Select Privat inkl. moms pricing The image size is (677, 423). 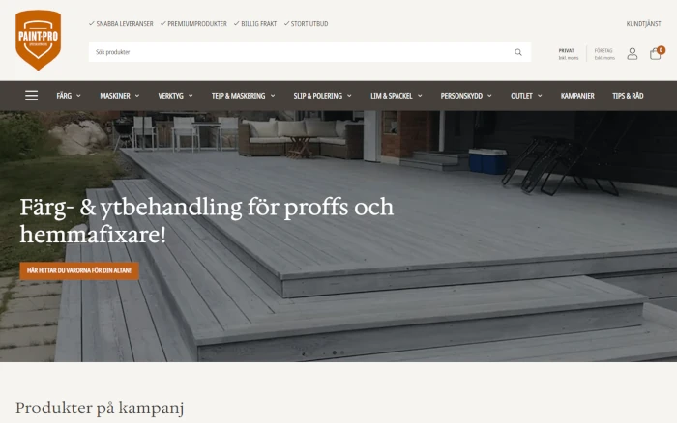568,54
